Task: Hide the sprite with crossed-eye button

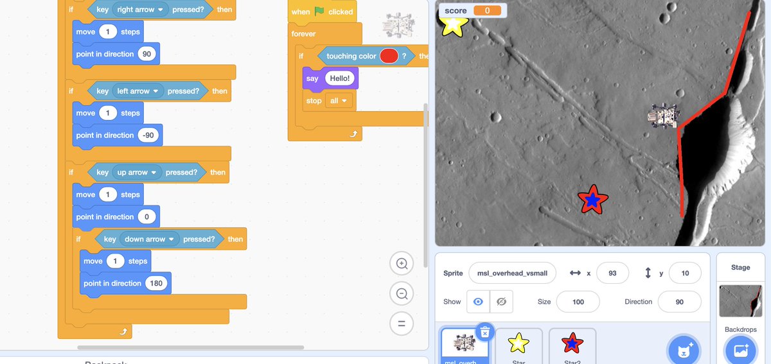Action: (501, 302)
